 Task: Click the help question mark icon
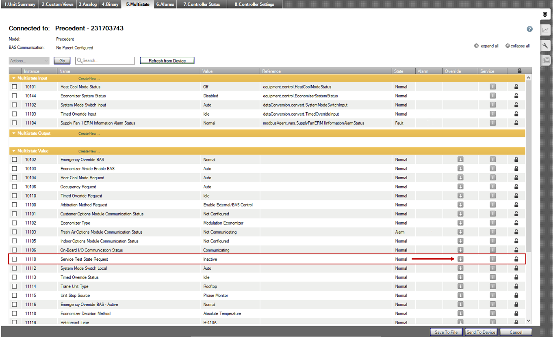529,29
